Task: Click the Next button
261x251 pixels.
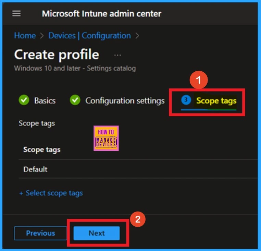Action: tap(97, 233)
